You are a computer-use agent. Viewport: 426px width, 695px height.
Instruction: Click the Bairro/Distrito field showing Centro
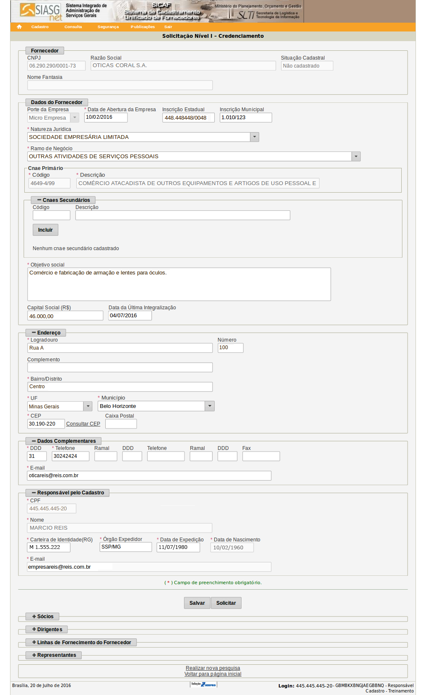[x=120, y=387]
